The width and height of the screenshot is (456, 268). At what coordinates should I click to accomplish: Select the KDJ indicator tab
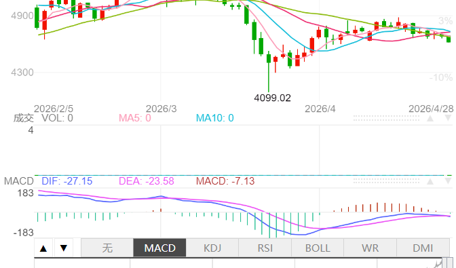212,248
